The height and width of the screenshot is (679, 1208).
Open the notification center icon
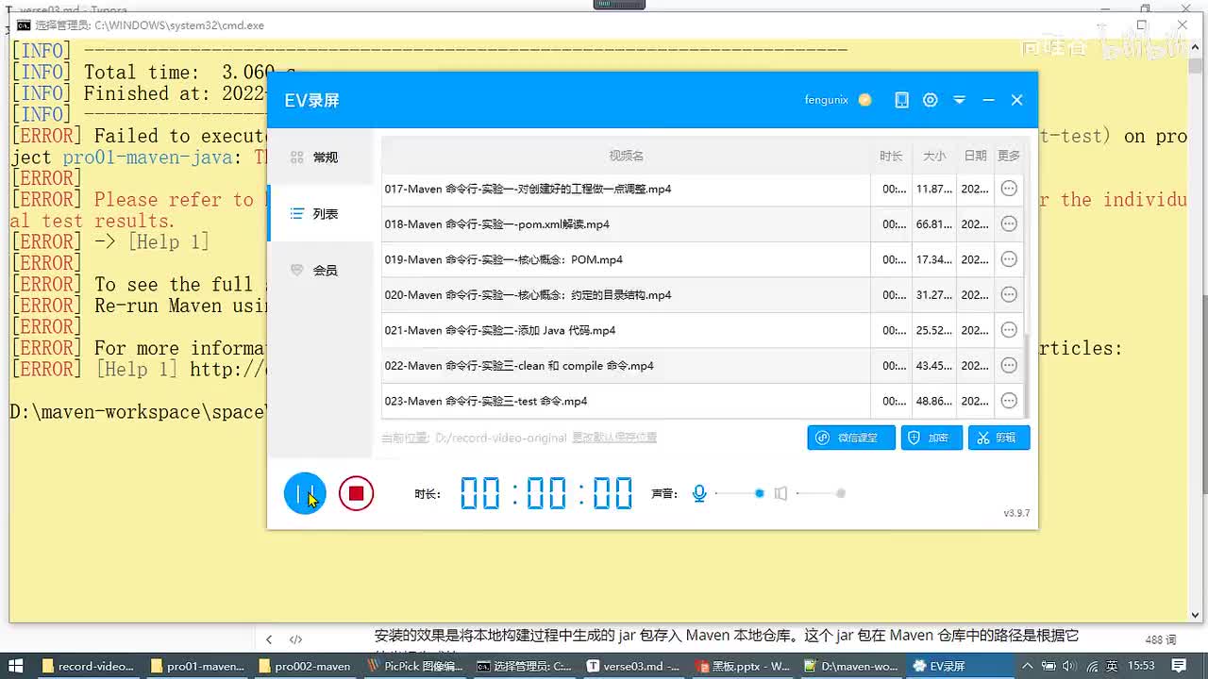1178,666
